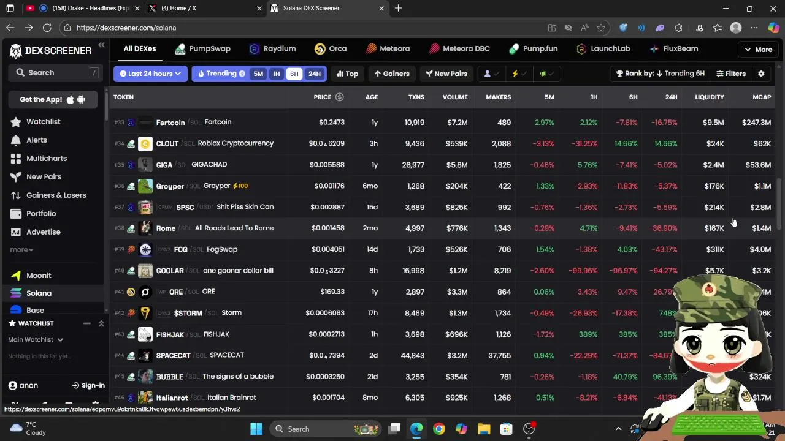Select Orca DEX tab
785x441 pixels.
pos(331,48)
